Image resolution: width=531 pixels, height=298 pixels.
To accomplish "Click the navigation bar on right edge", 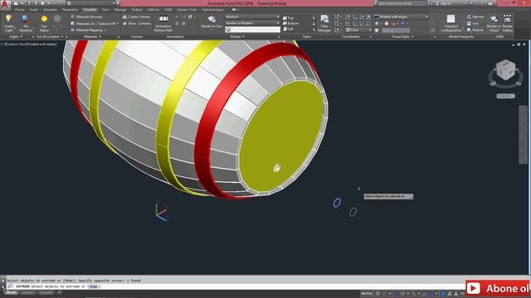I will coord(523,134).
